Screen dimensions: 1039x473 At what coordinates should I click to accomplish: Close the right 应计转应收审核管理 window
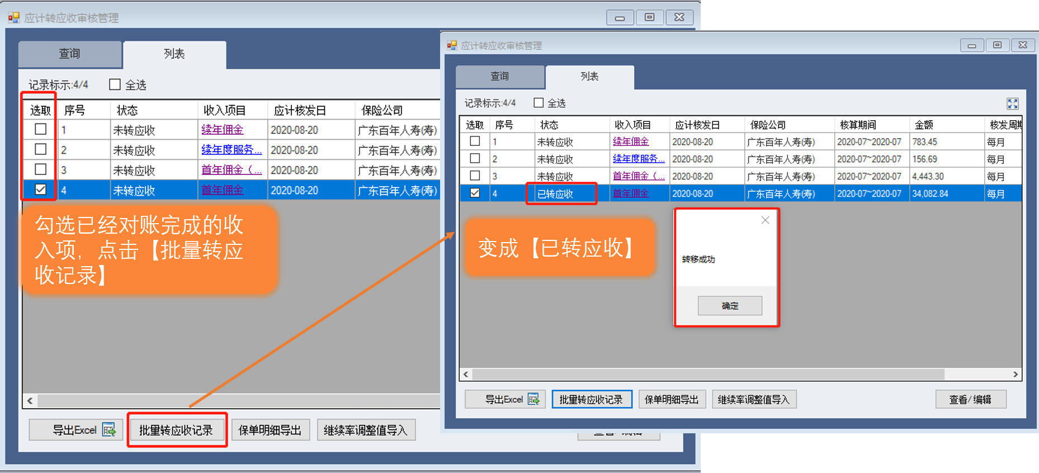(1022, 45)
